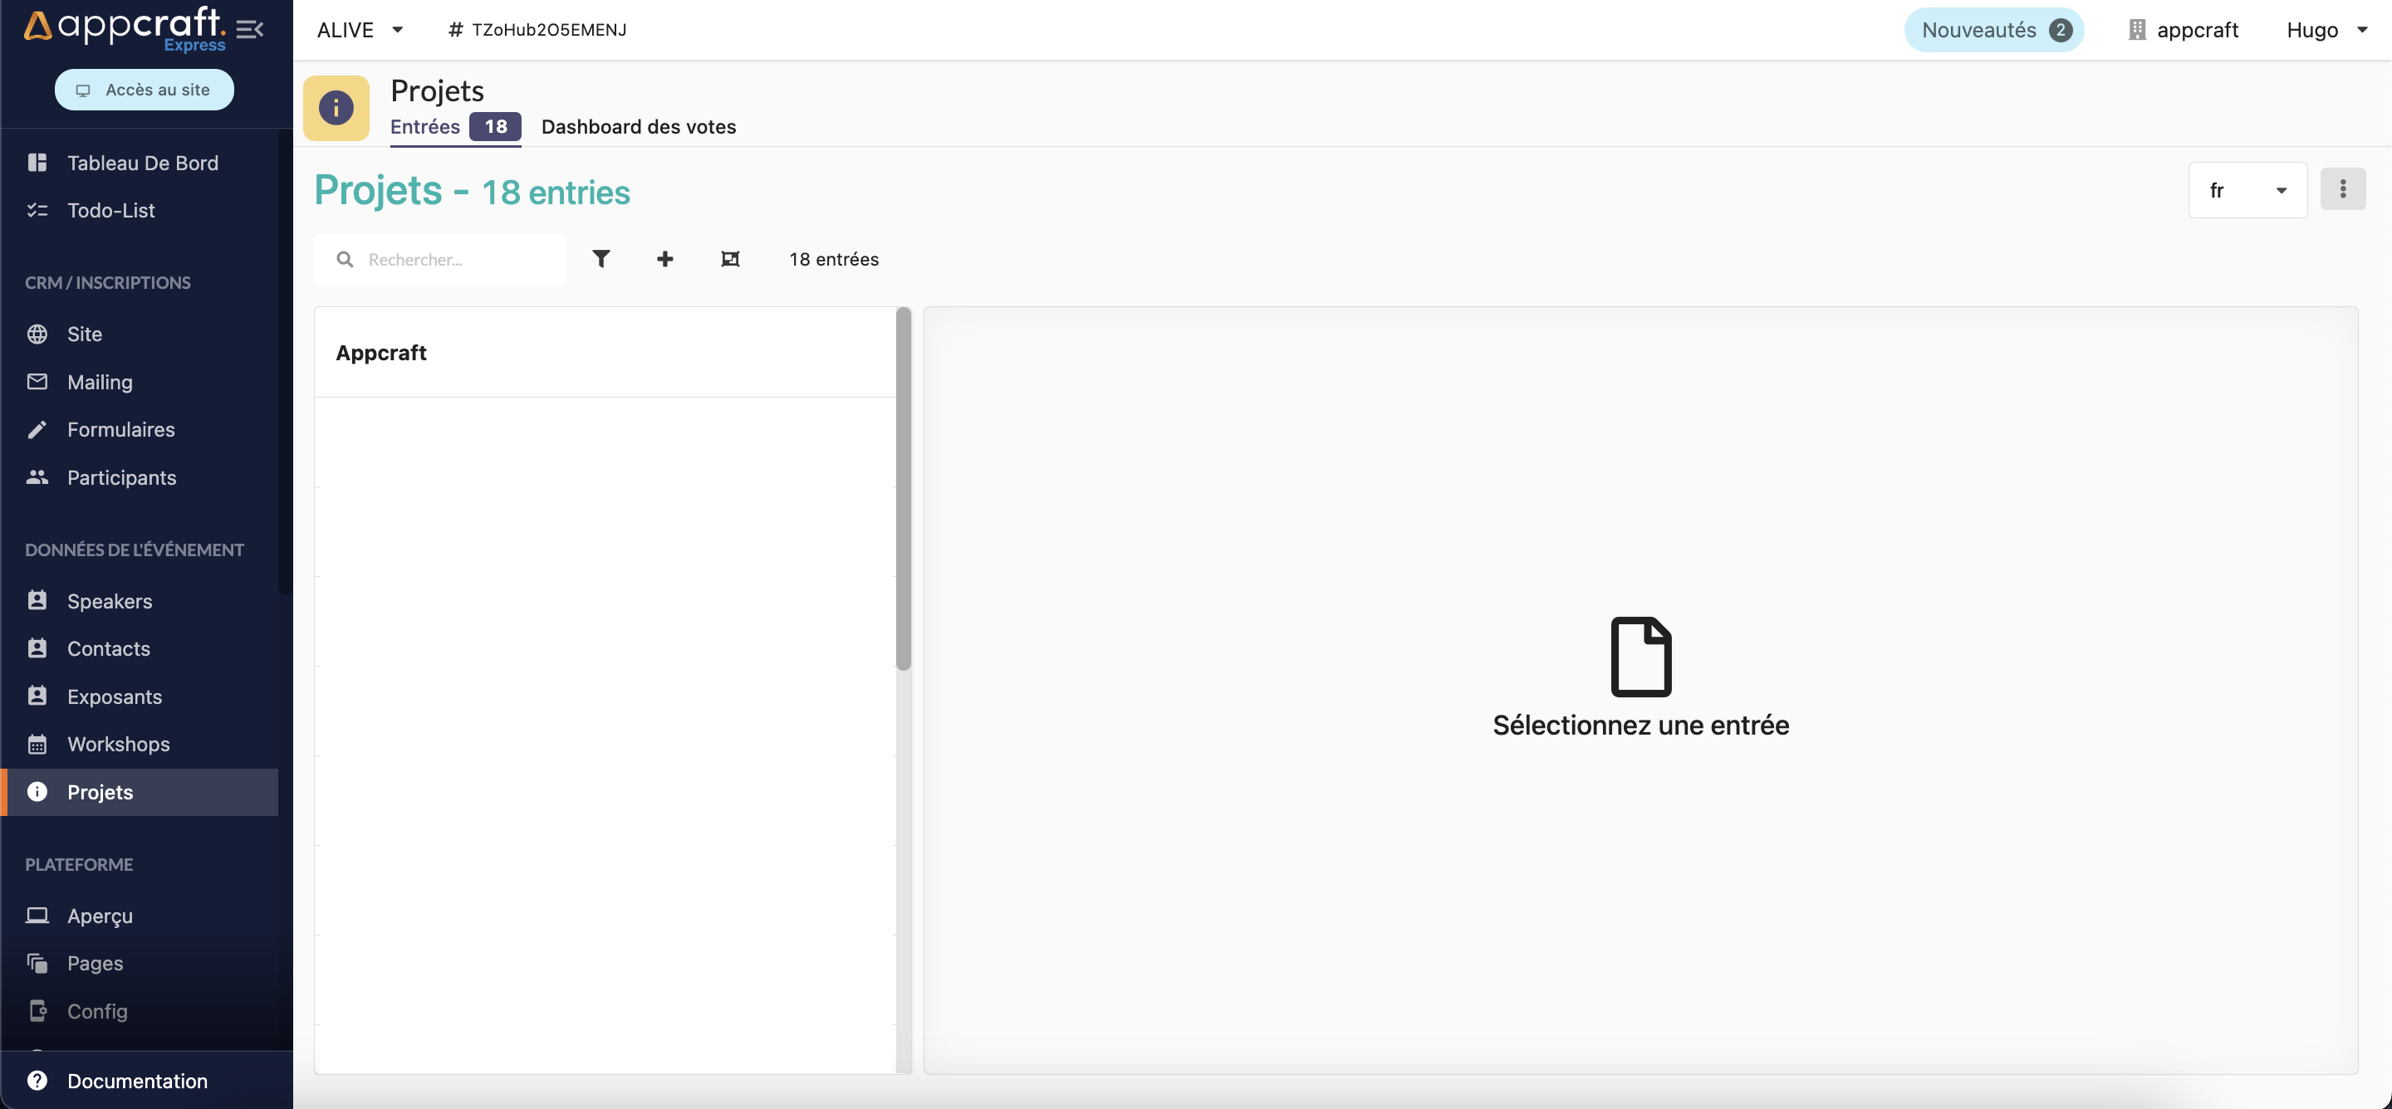The width and height of the screenshot is (2392, 1109).
Task: Go to Mailing section
Action: pyautogui.click(x=100, y=381)
